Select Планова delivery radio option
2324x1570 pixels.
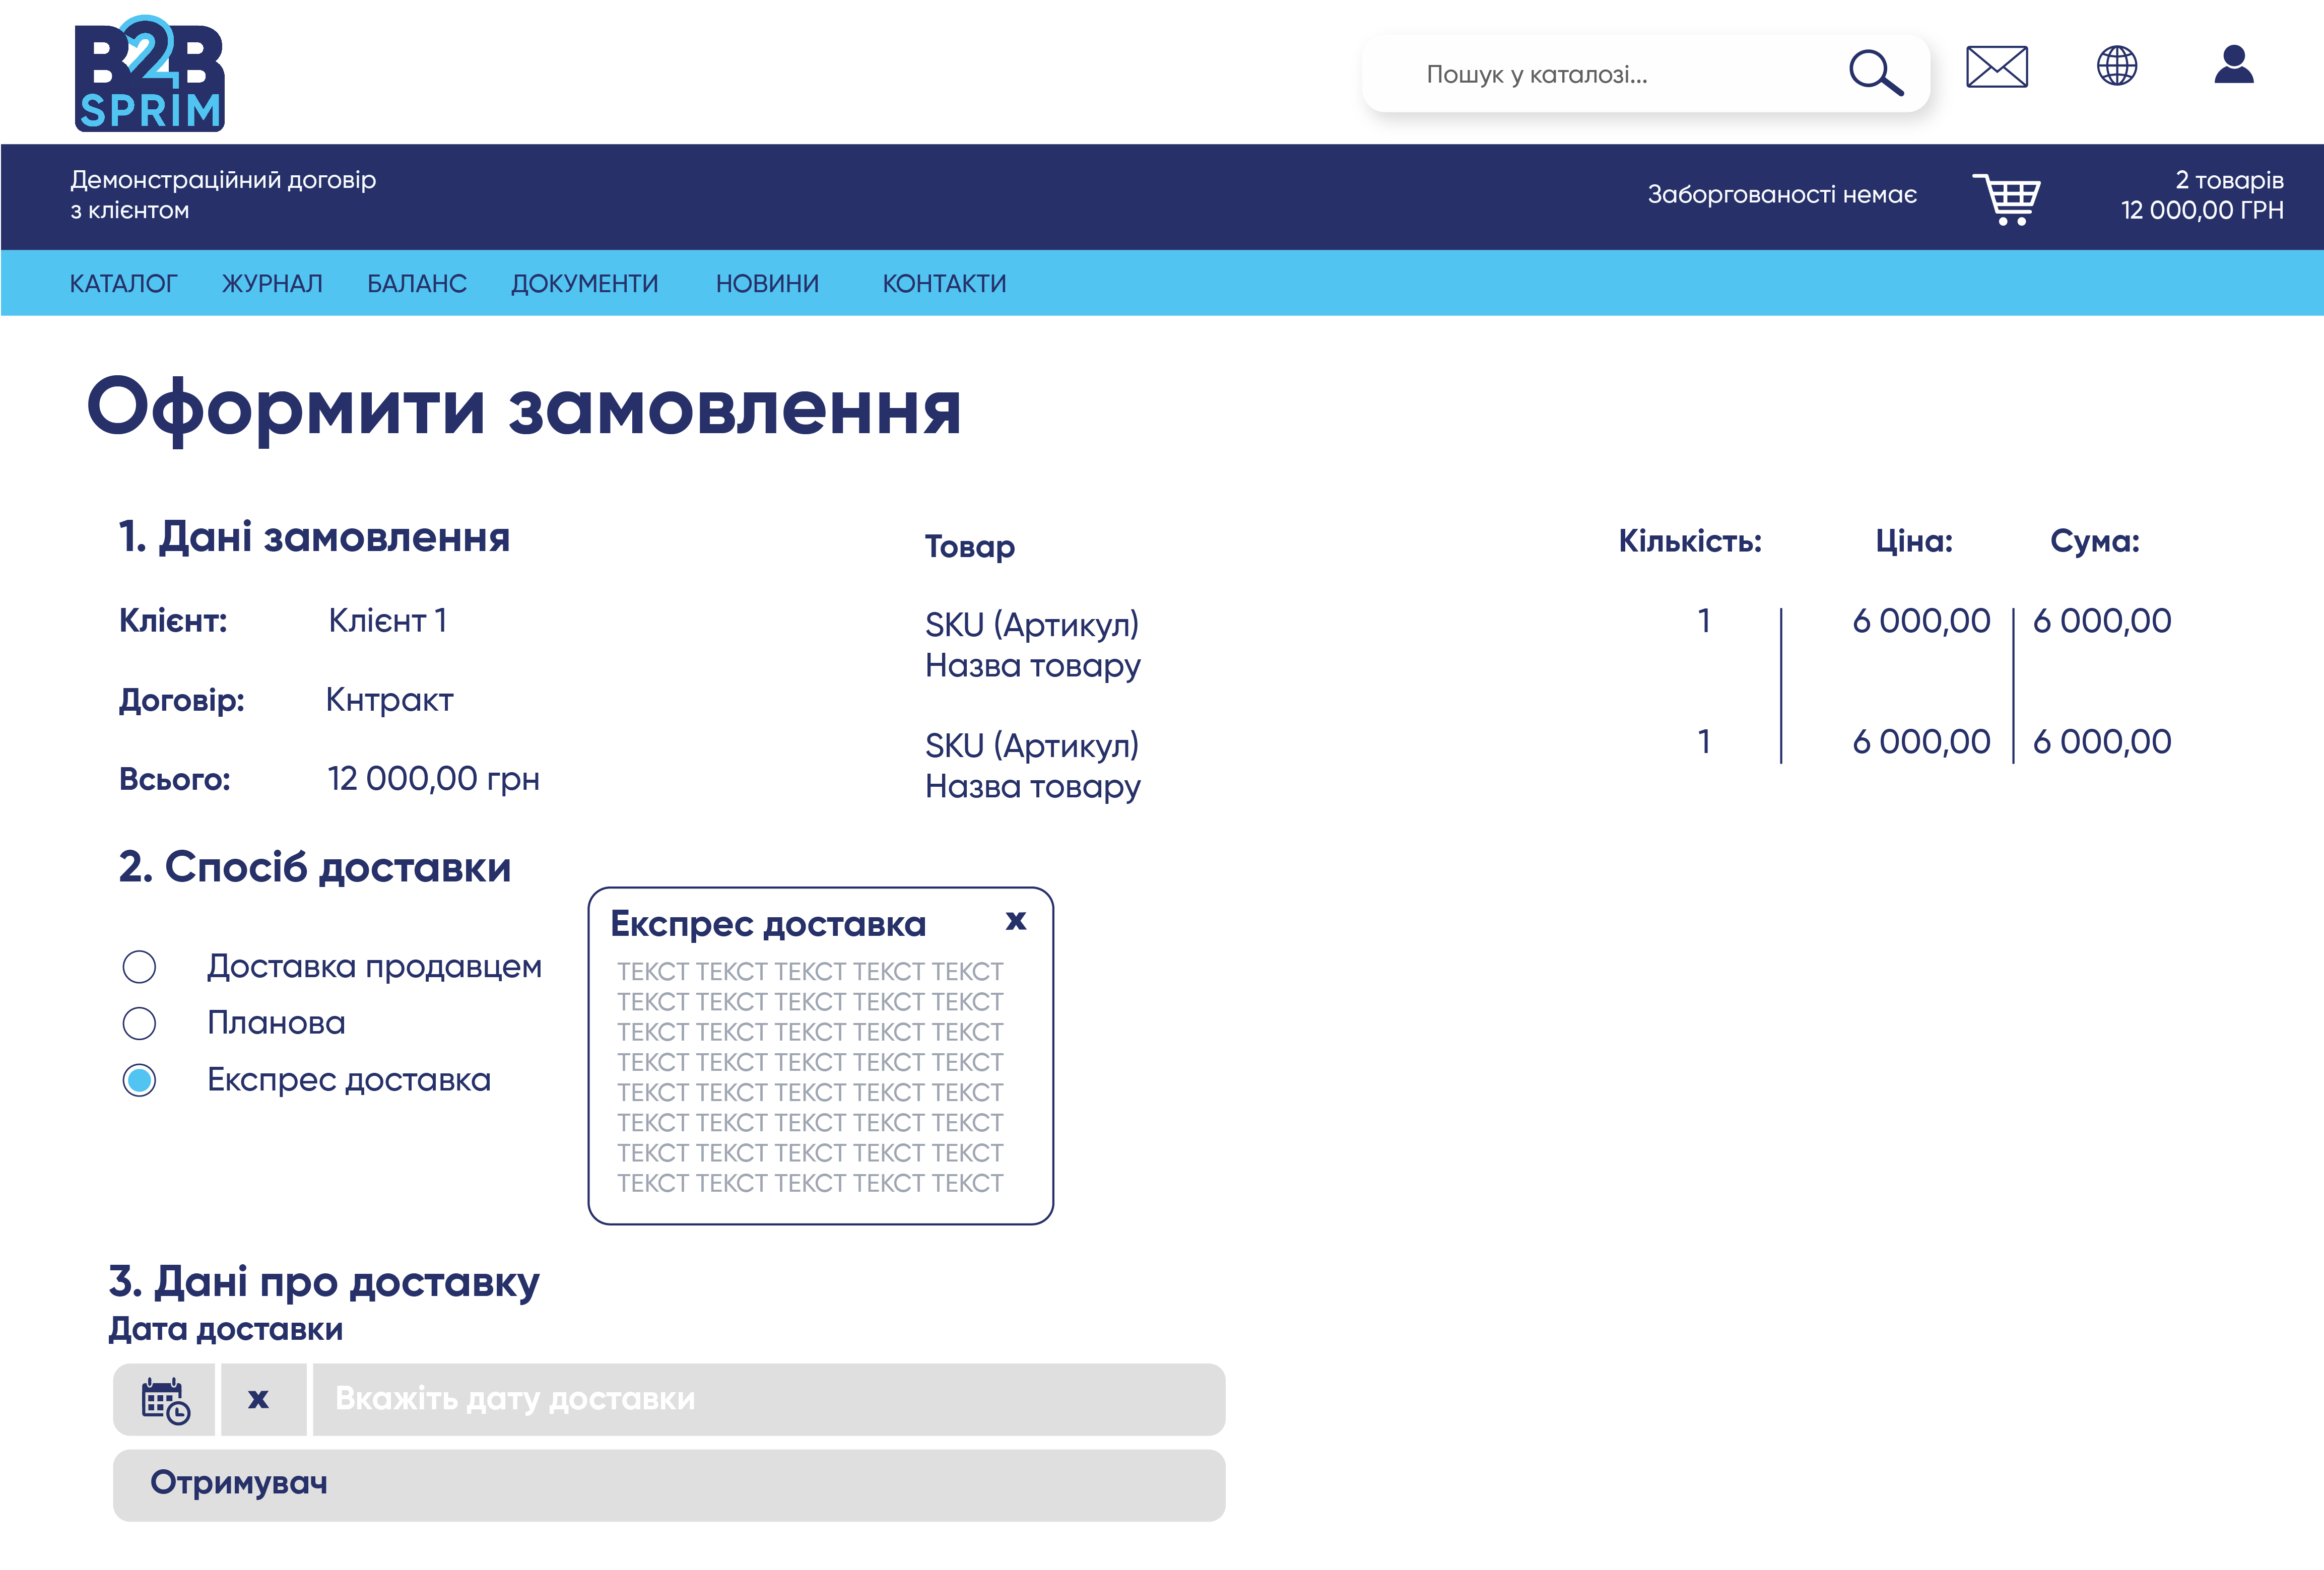pyautogui.click(x=139, y=1023)
